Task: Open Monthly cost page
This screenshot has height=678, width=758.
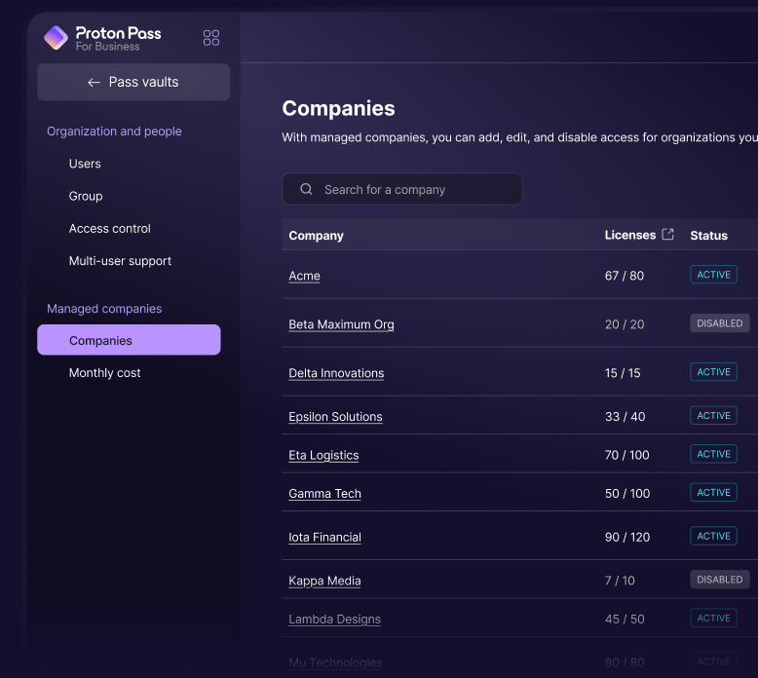Action: [x=105, y=373]
